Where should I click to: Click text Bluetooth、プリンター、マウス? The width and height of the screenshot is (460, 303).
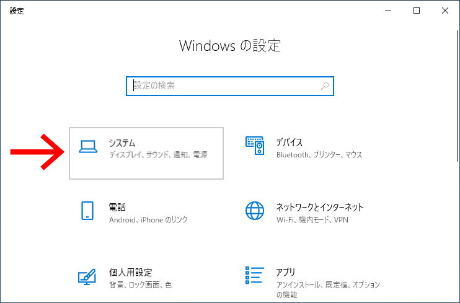pyautogui.click(x=319, y=154)
